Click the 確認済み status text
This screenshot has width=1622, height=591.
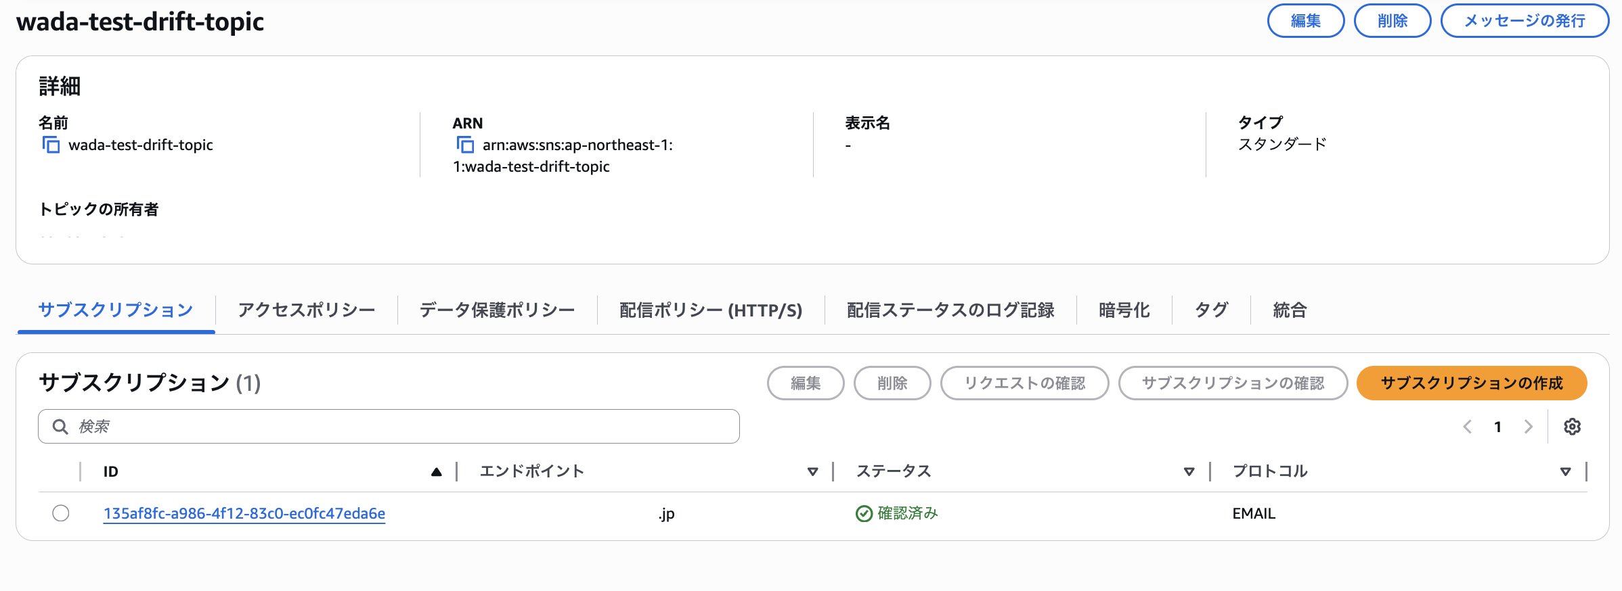908,513
